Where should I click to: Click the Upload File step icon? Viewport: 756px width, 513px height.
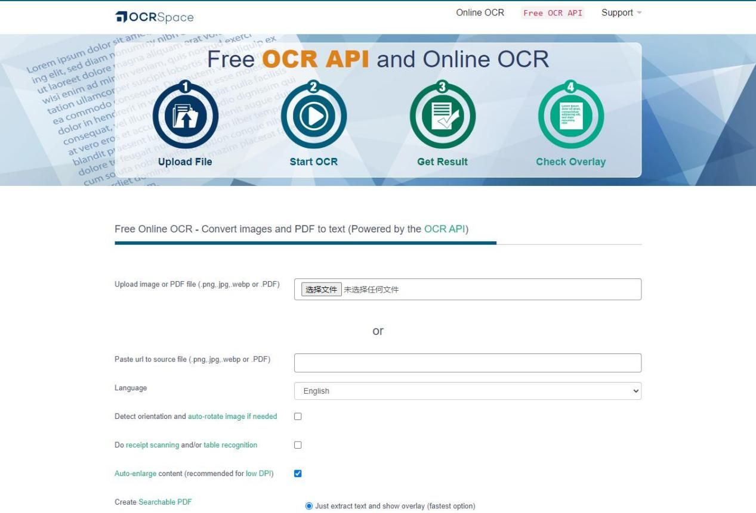click(x=185, y=116)
